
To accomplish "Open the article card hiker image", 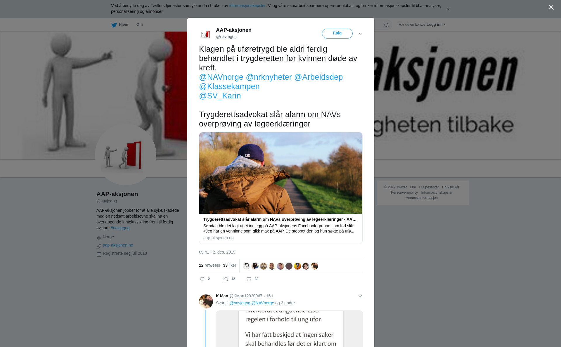I will tap(281, 173).
